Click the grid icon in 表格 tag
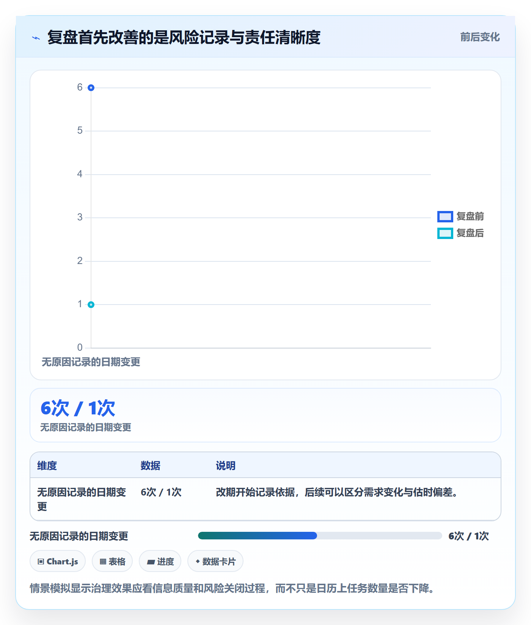The height and width of the screenshot is (625, 531). (103, 562)
